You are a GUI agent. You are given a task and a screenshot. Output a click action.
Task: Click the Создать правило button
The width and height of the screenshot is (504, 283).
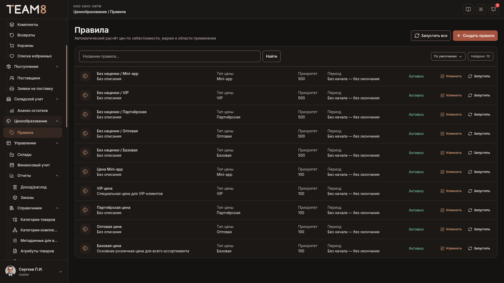click(x=475, y=36)
